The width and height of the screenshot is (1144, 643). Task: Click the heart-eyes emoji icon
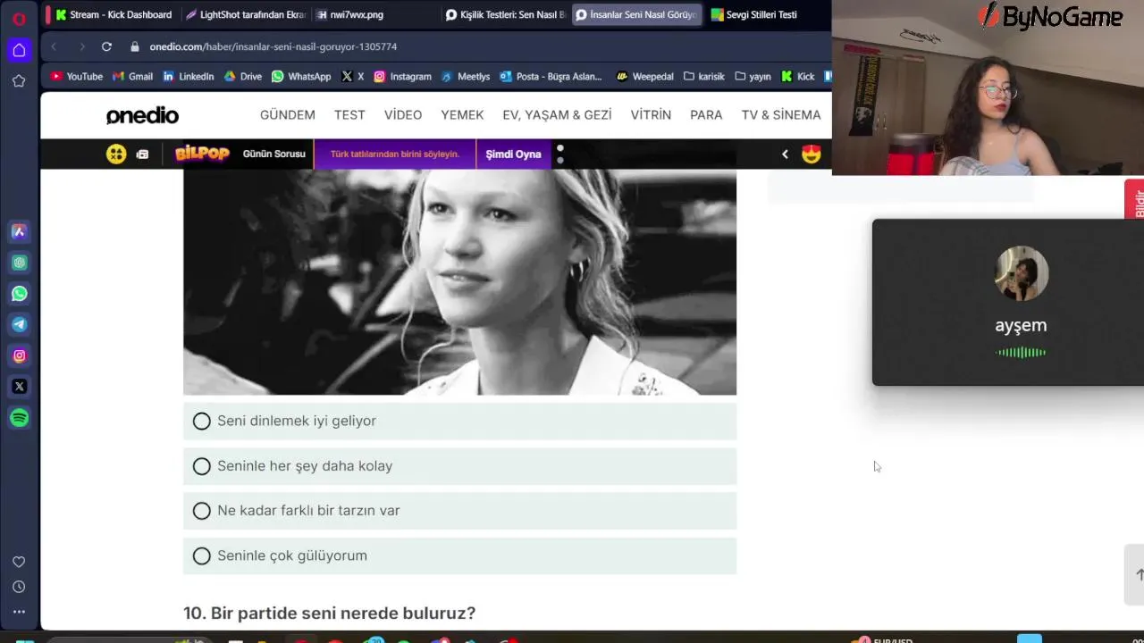(811, 154)
